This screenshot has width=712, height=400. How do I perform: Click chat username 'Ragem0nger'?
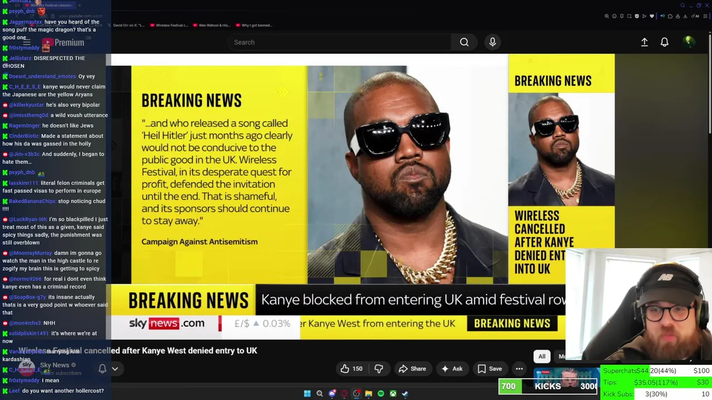[x=24, y=126]
